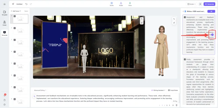Open the Mode dropdown
This screenshot has width=218, height=108.
pos(192,4)
